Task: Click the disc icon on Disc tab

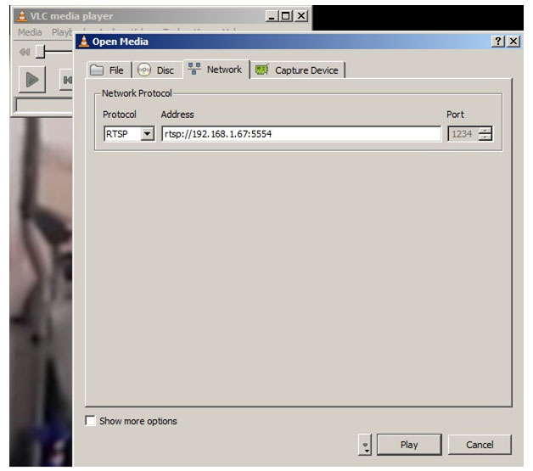Action: (144, 70)
